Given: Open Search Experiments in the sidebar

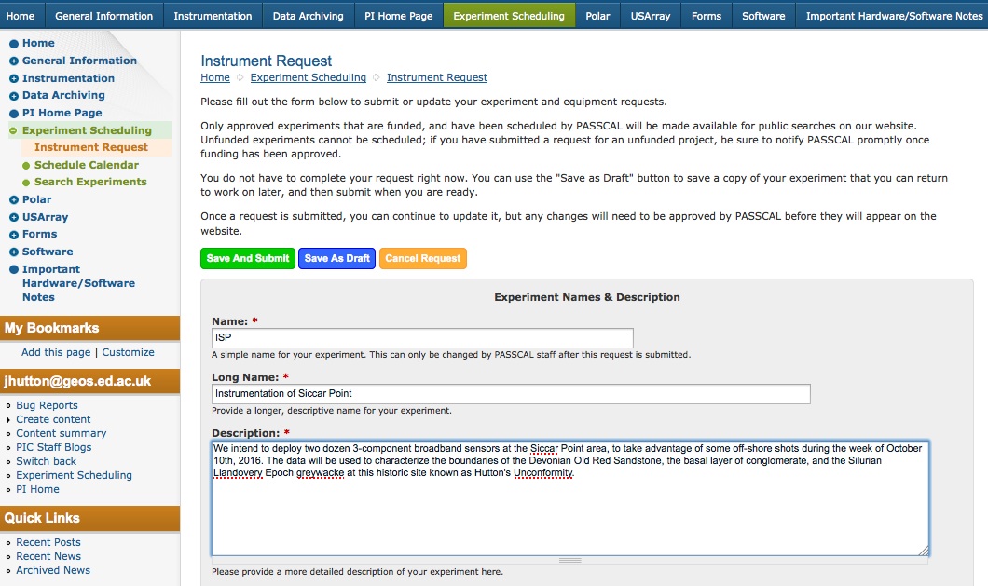Looking at the screenshot, I should click(x=90, y=183).
